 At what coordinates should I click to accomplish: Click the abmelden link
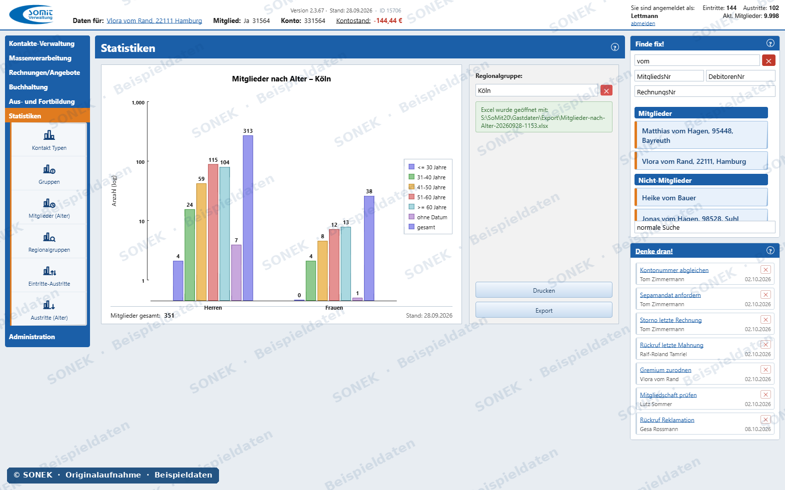tap(643, 23)
